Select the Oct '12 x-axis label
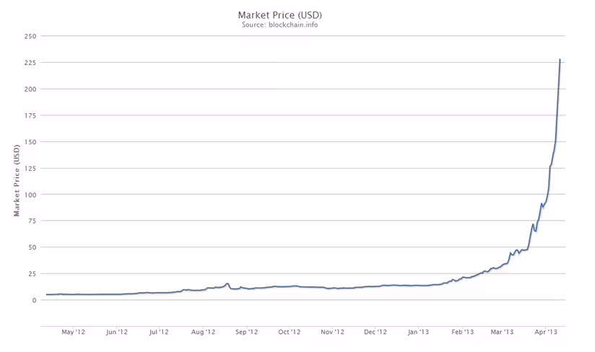This screenshot has height=352, width=595. point(289,332)
